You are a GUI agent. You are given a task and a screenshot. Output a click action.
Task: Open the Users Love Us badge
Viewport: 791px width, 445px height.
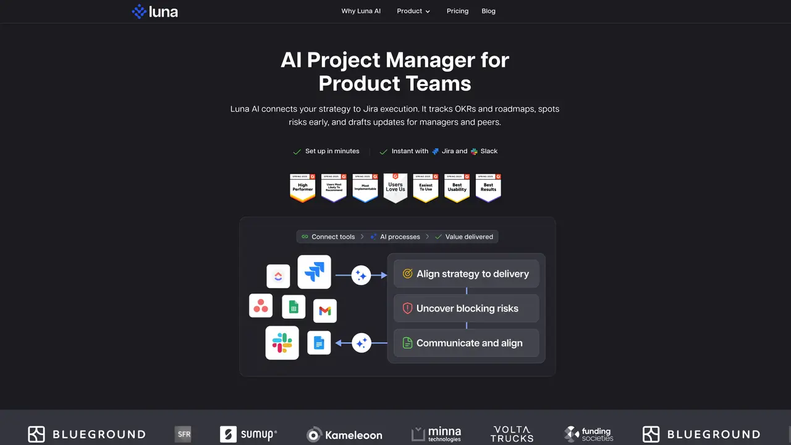395,188
